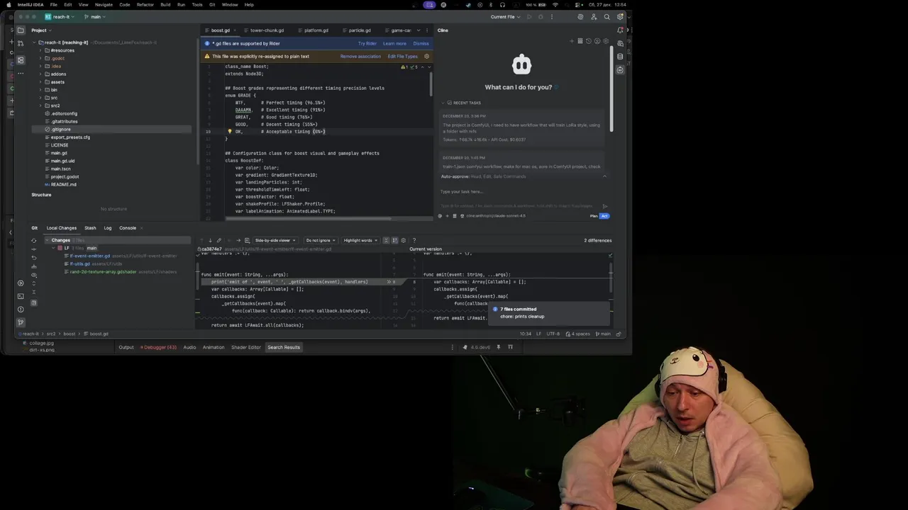Open Cline settings gear icon
The height and width of the screenshot is (510, 908).
click(x=605, y=41)
